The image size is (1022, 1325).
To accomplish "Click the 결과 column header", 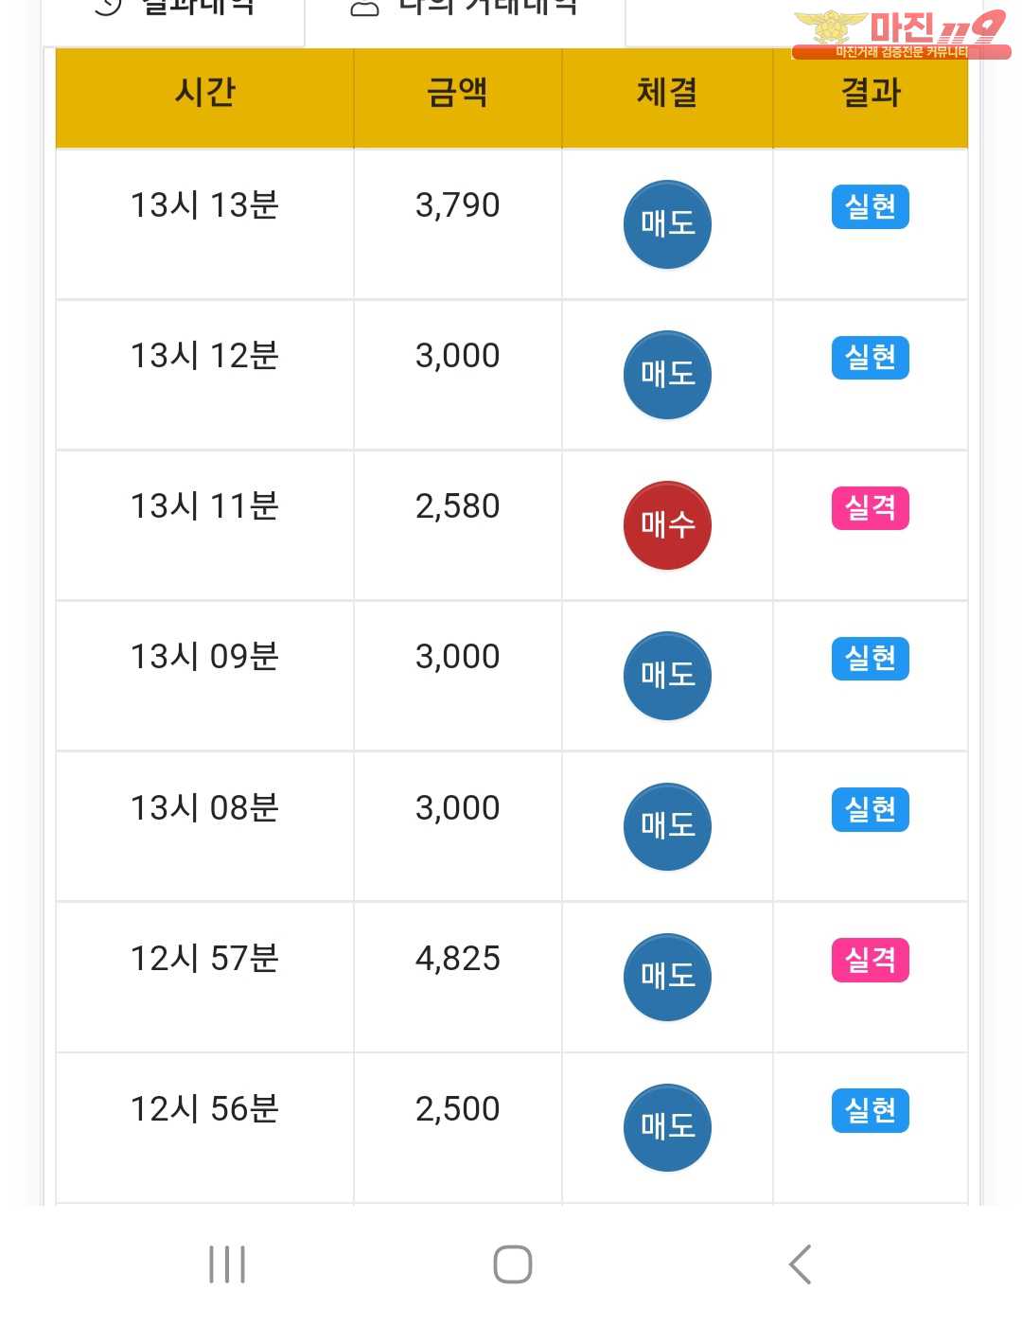I will [x=871, y=94].
